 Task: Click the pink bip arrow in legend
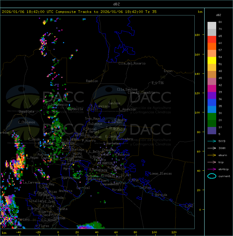[212, 162]
